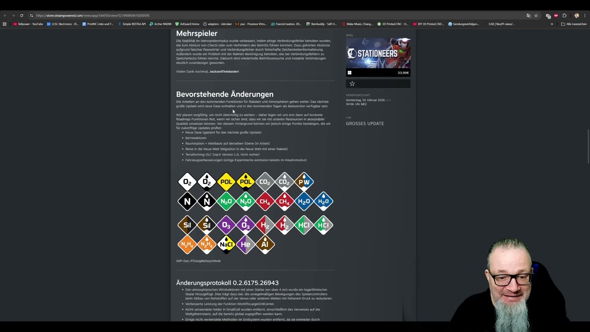Image resolution: width=590 pixels, height=332 pixels.
Task: Click the yellow POL liquid icon with droplet
Action: 246,182
